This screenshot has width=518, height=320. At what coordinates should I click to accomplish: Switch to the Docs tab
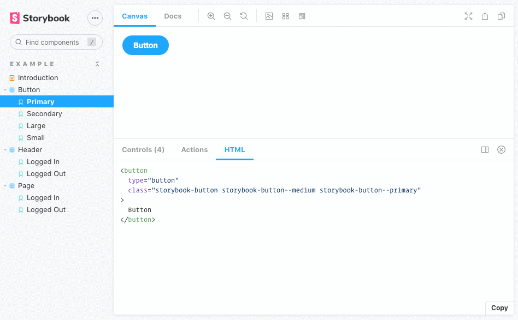point(173,16)
